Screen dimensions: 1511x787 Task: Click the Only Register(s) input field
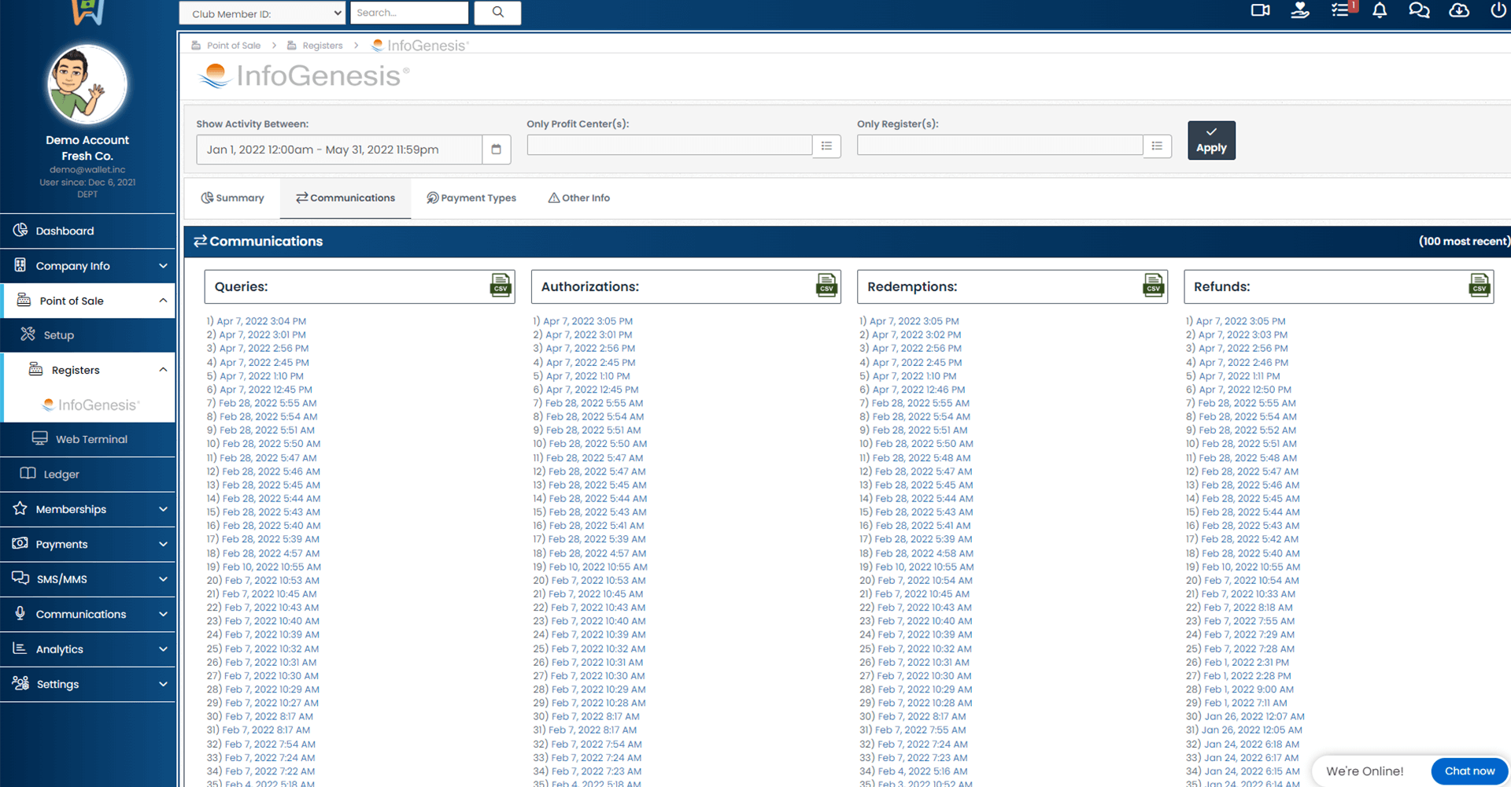999,146
